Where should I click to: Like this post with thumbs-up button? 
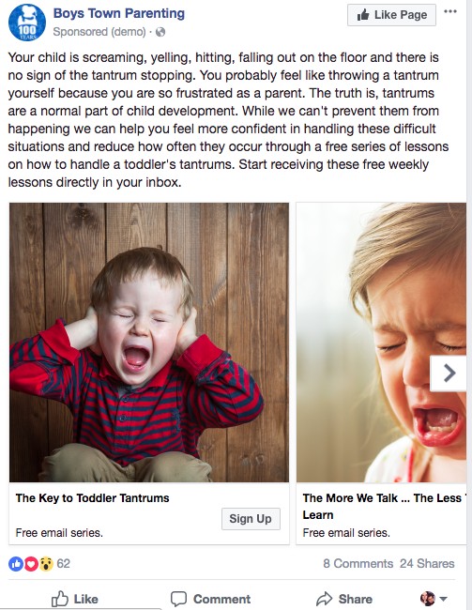pos(75,599)
